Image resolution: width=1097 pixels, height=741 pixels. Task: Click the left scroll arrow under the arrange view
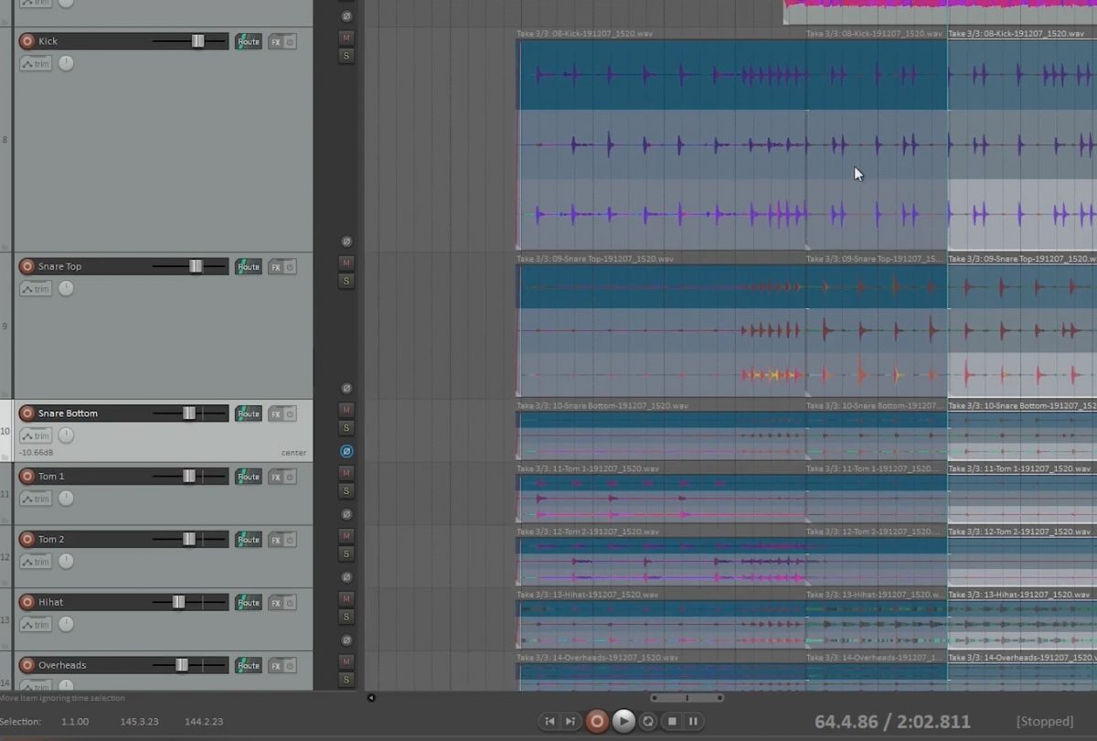(371, 698)
